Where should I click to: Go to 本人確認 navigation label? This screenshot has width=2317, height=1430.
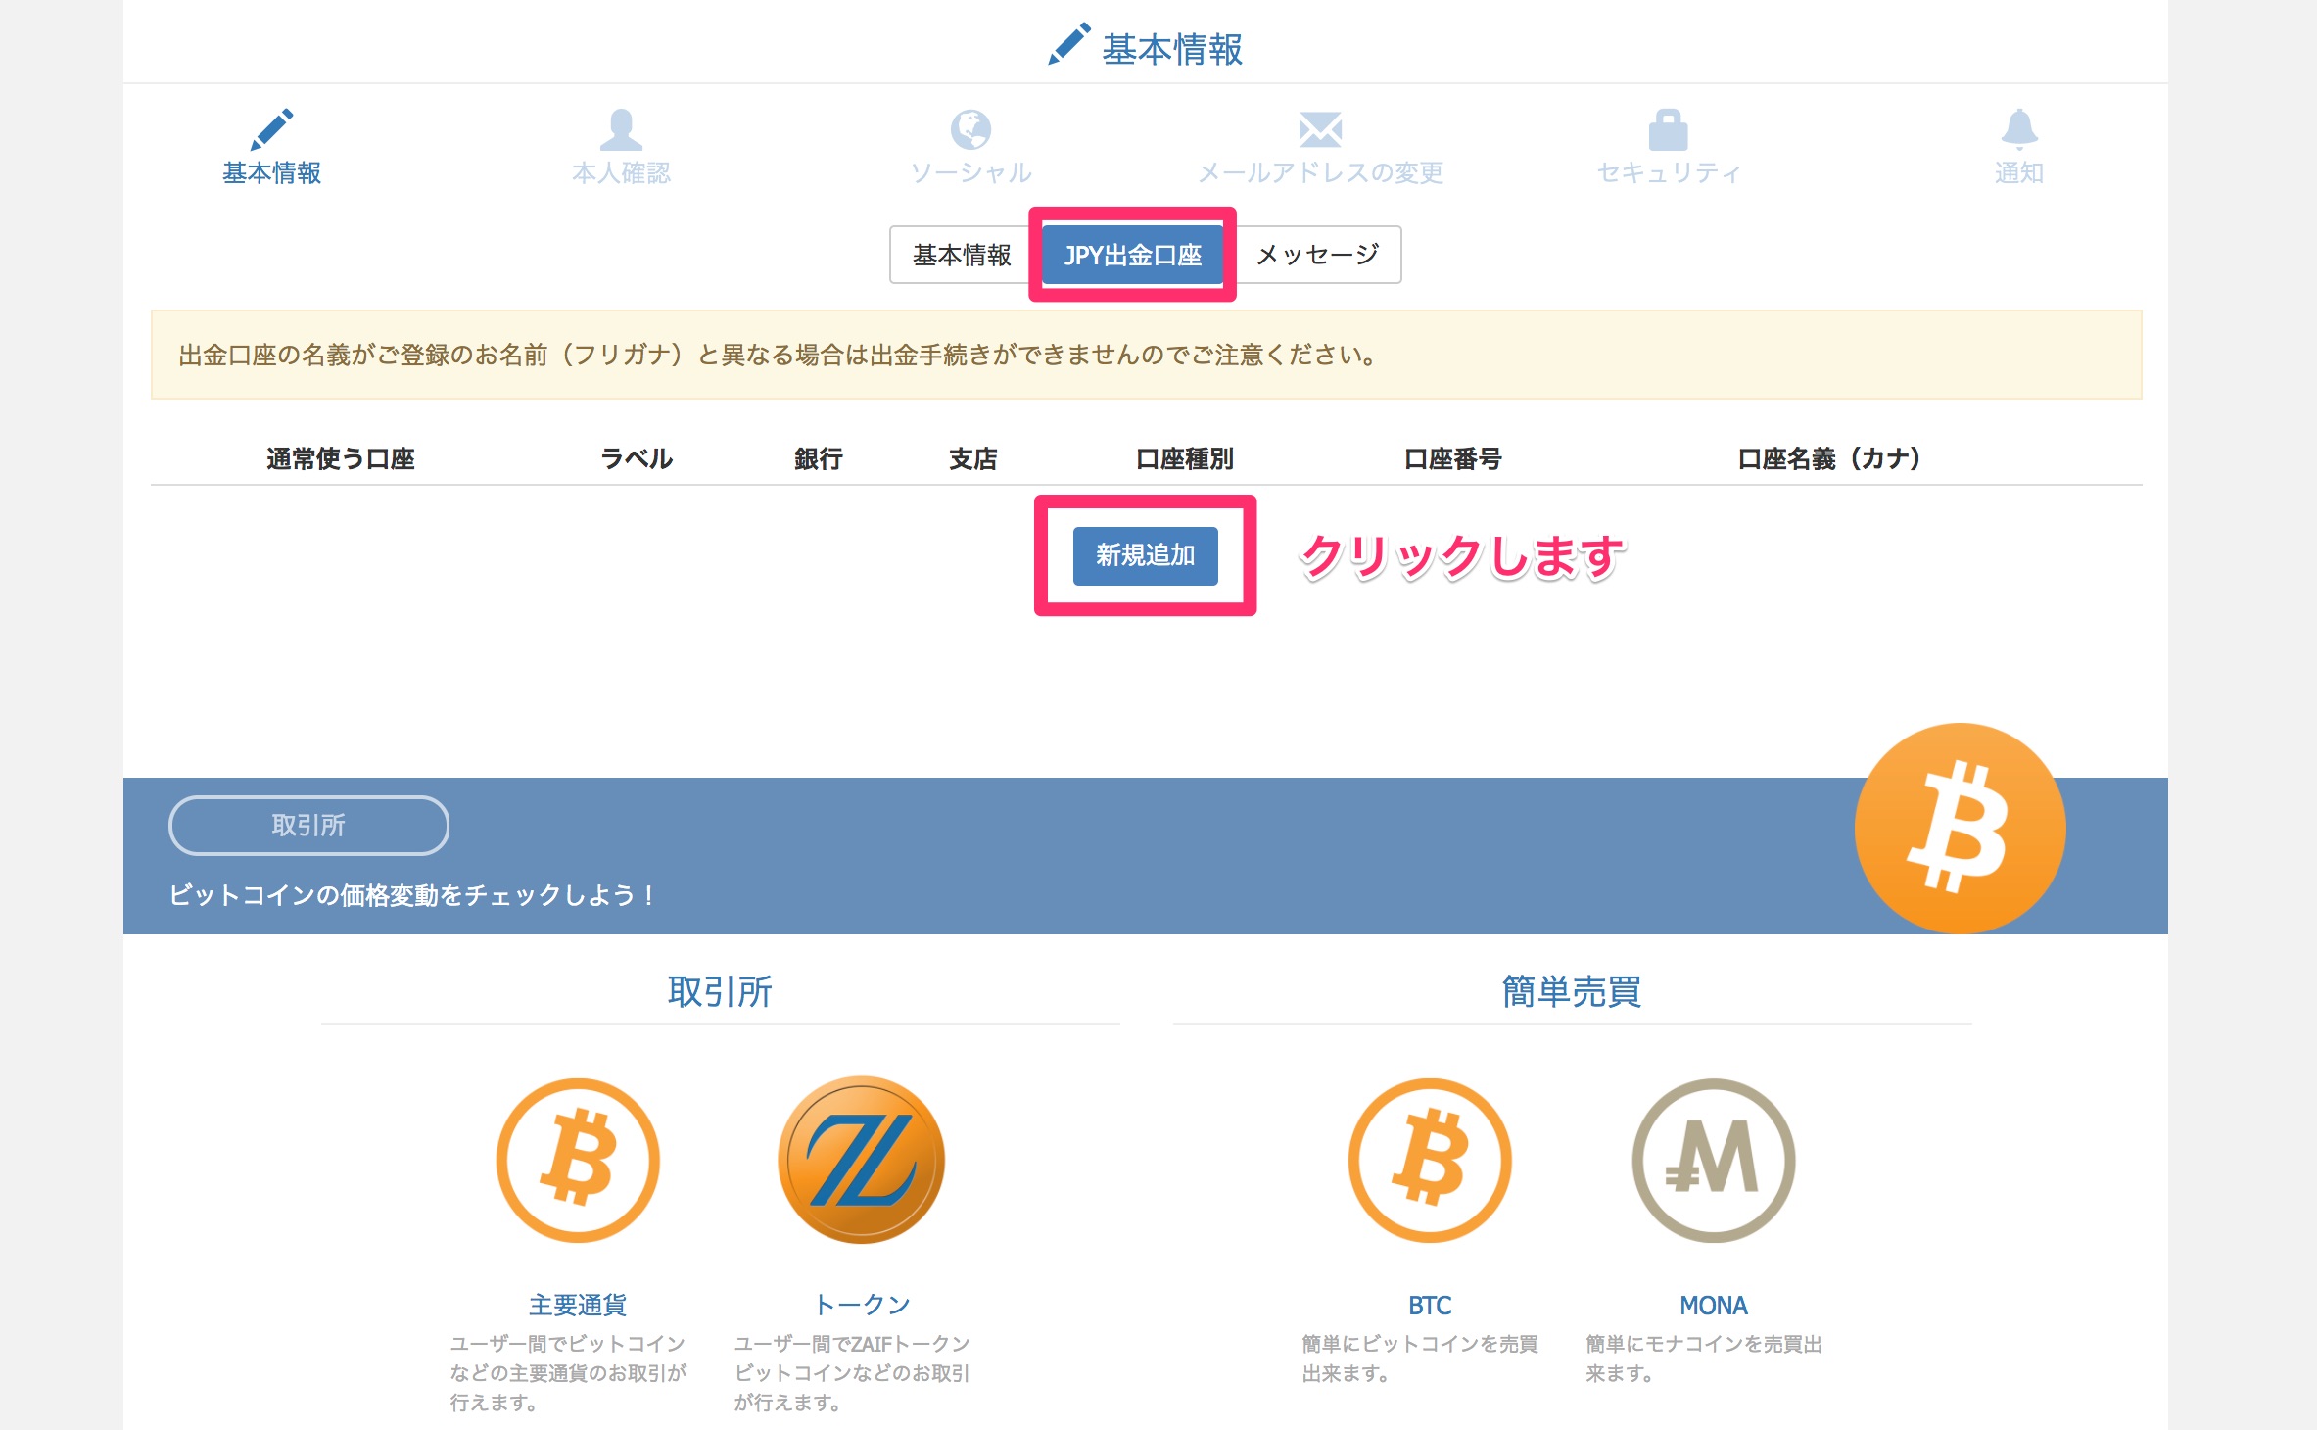coord(621,173)
